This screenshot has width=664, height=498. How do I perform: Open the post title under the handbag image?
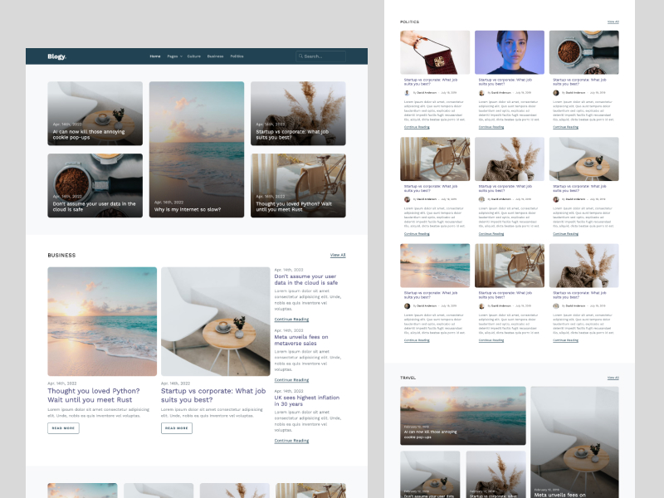tap(431, 81)
